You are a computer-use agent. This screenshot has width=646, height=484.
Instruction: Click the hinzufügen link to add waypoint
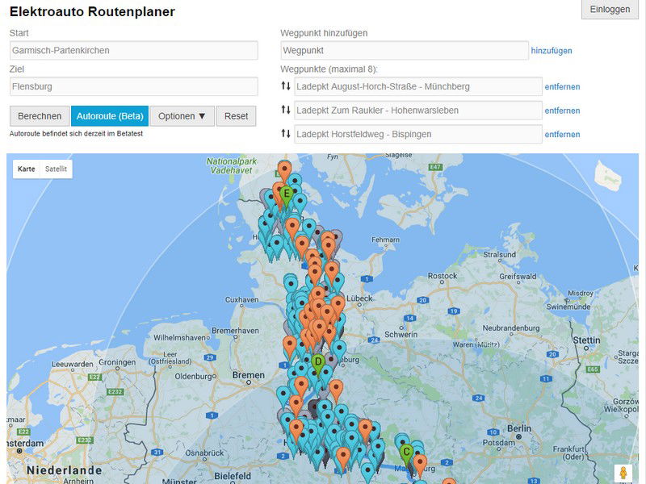click(552, 51)
